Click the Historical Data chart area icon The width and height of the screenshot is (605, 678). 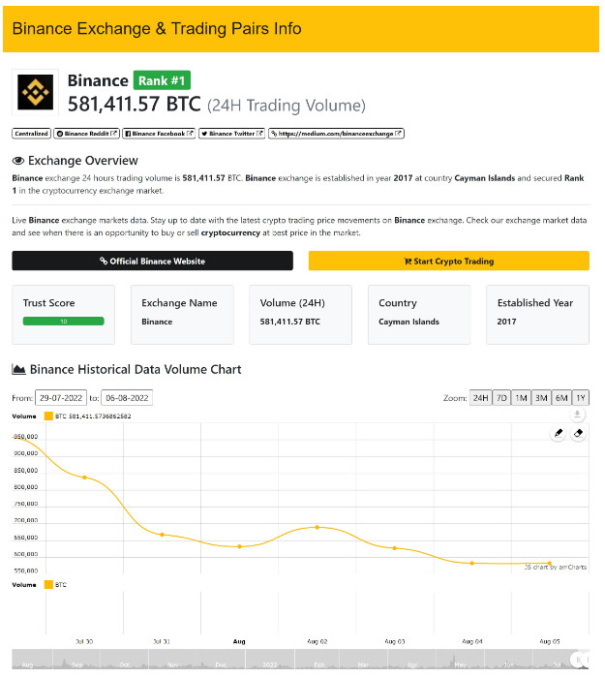tap(18, 369)
